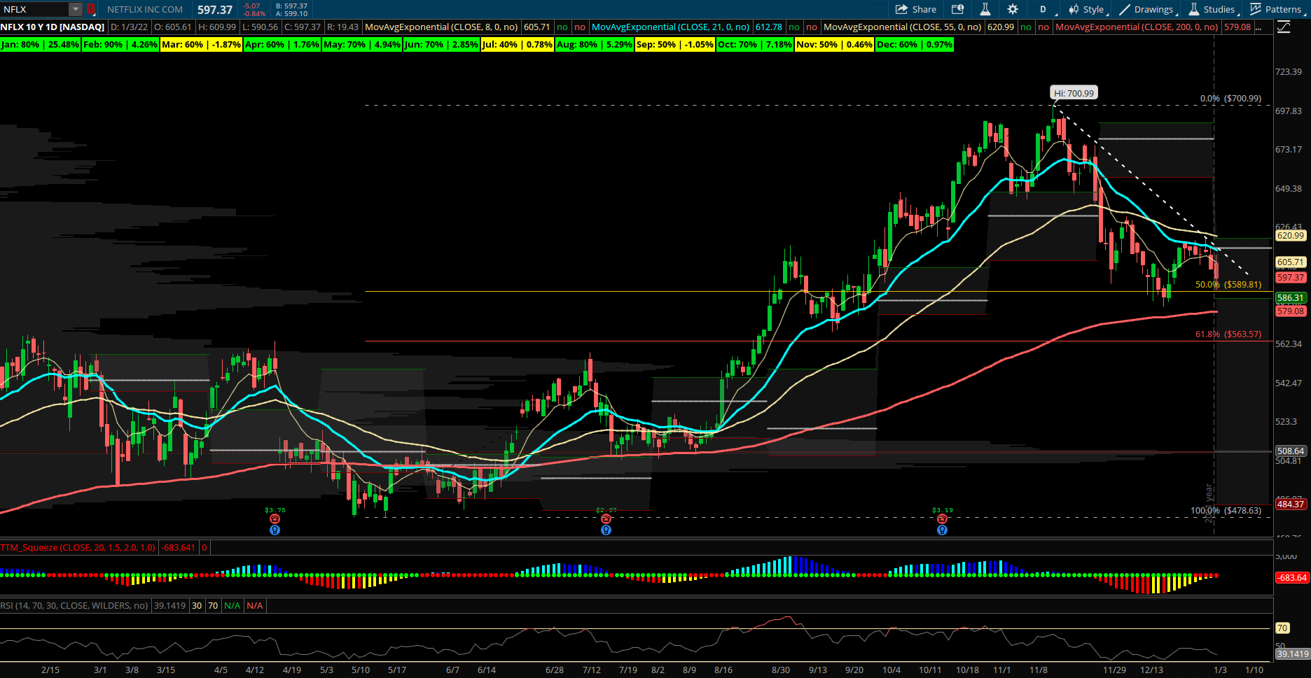Click the TTM_Squeeze study label
Image resolution: width=1311 pixels, height=678 pixels.
(x=78, y=548)
